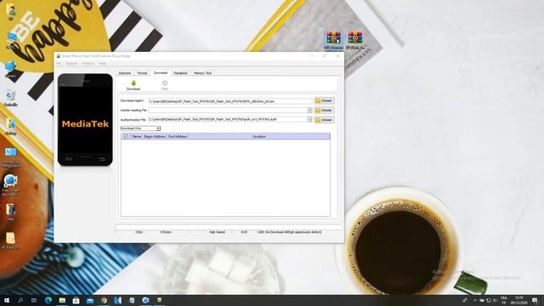The height and width of the screenshot is (306, 544).
Task: Open the File menu
Action: (x=59, y=64)
